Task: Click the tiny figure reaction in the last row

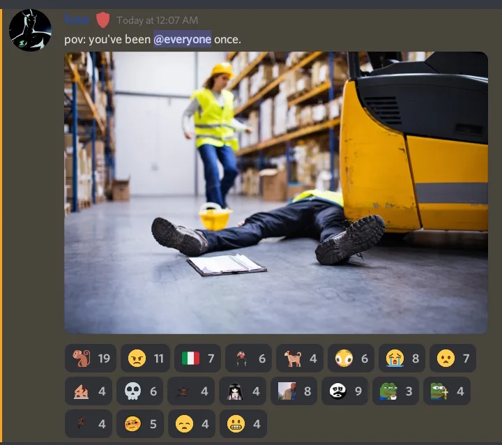Action: (89, 423)
